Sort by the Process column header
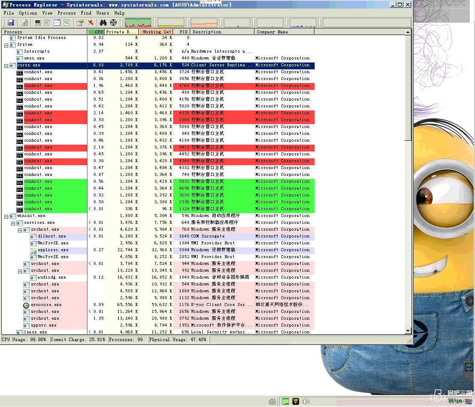The width and height of the screenshot is (475, 407). 45,32
